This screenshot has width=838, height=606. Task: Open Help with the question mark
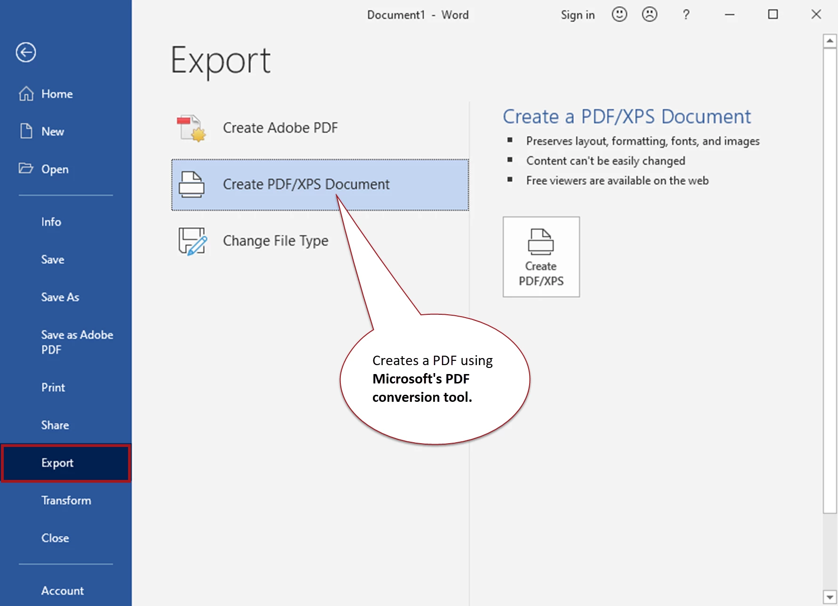tap(686, 15)
